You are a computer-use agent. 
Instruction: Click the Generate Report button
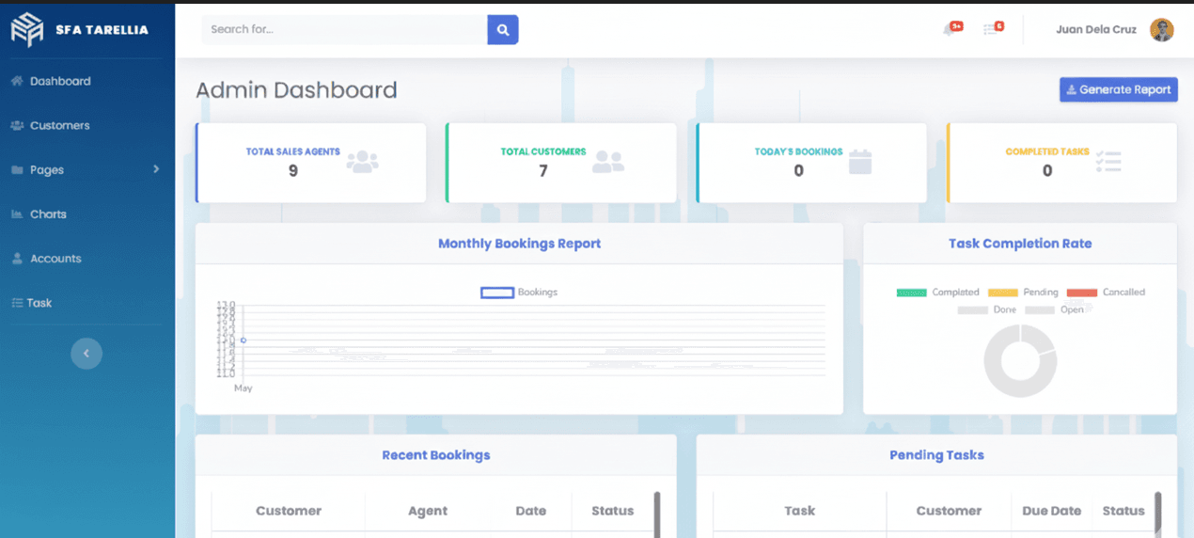point(1119,89)
